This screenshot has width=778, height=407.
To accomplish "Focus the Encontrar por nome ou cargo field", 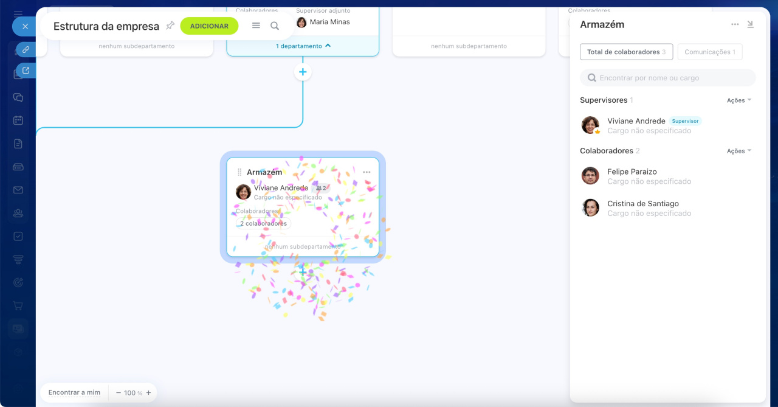I will pos(669,78).
